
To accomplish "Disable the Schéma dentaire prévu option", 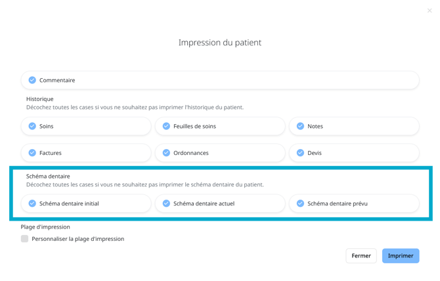I will coord(300,204).
